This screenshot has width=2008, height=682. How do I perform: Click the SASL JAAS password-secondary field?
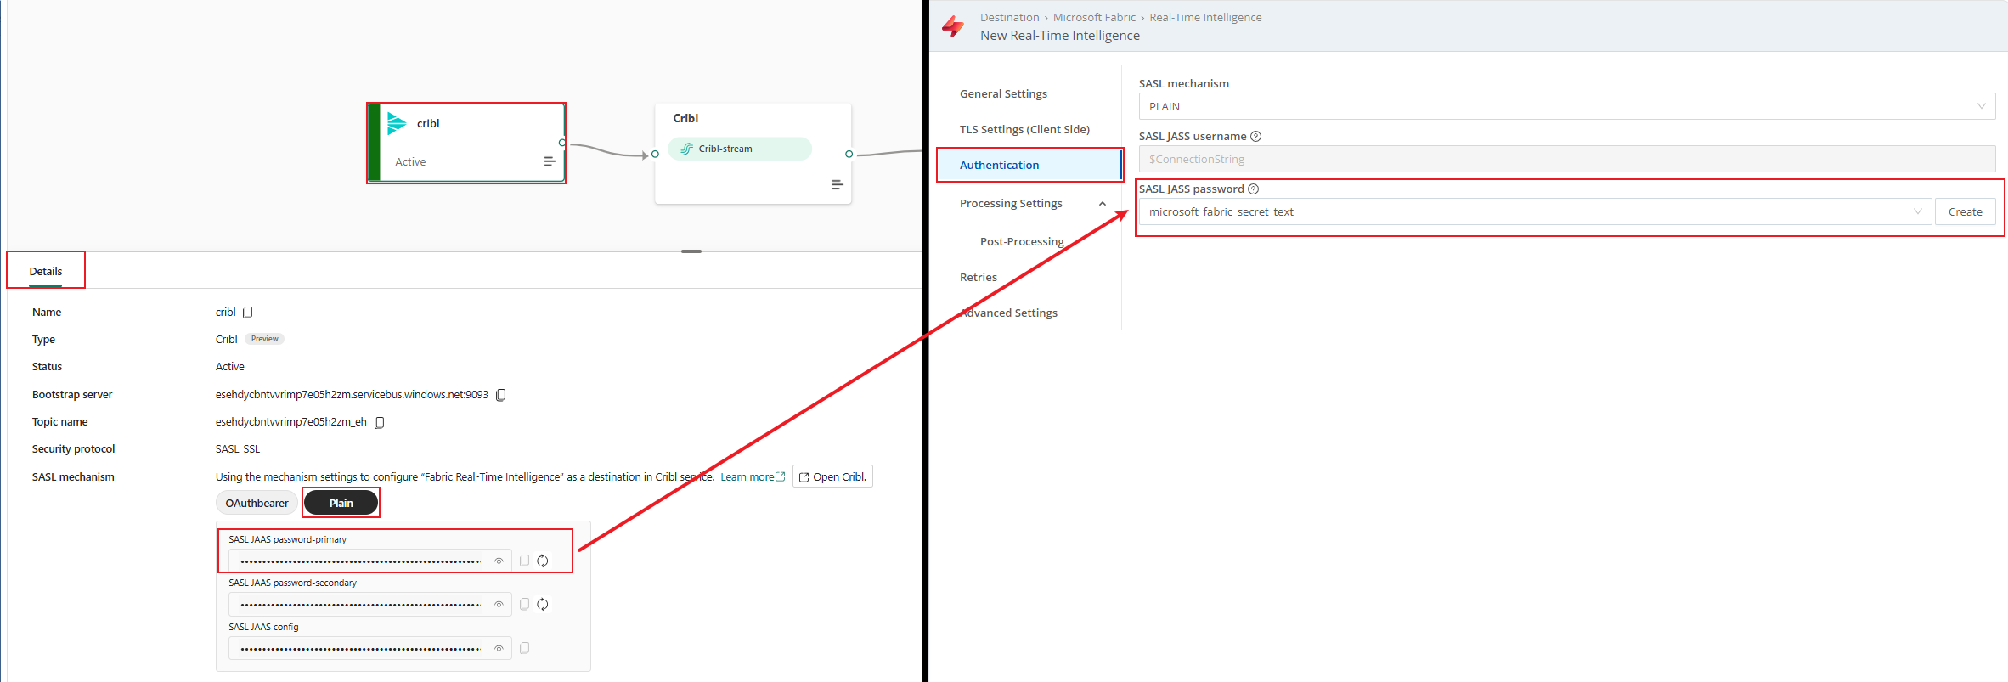[x=369, y=604]
